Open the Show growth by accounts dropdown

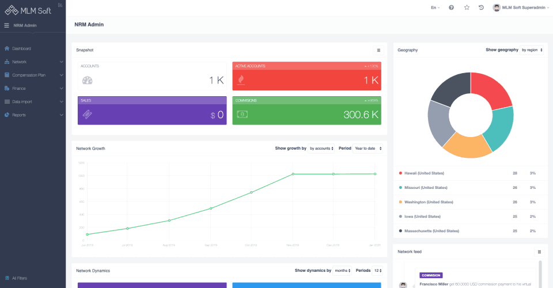(x=321, y=149)
